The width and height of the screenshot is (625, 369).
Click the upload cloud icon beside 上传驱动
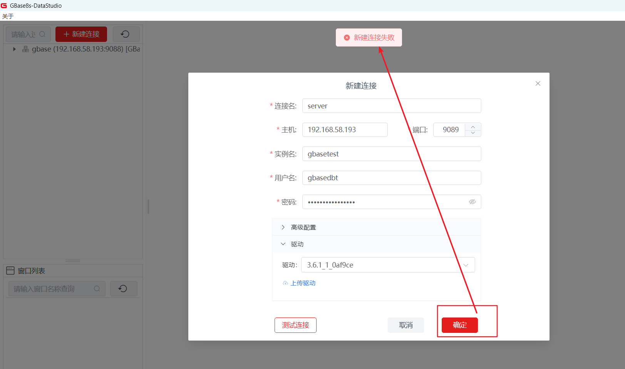click(285, 283)
